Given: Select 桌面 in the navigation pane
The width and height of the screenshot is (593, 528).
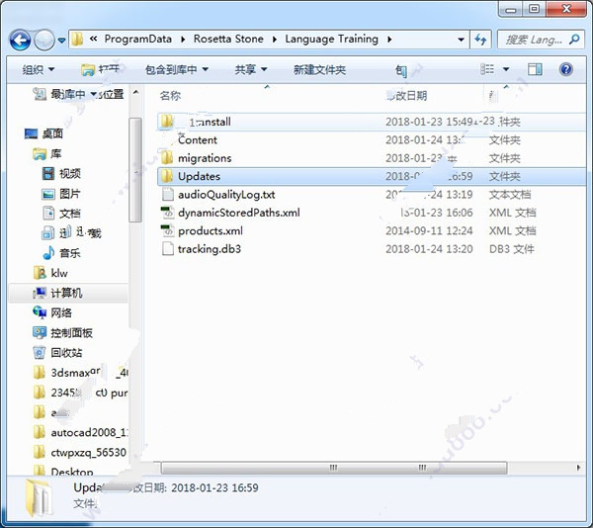Looking at the screenshot, I should tap(43, 133).
